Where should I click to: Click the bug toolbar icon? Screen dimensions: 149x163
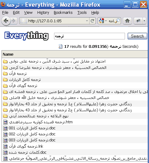(x=138, y=21)
